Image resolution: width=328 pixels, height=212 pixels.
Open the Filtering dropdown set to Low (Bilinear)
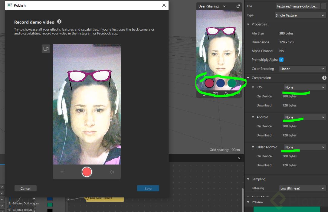click(302, 188)
